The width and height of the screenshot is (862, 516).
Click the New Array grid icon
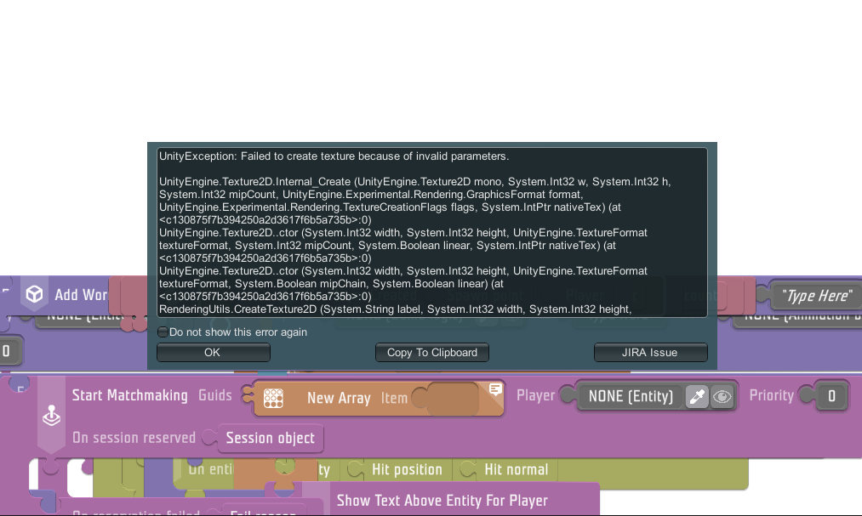point(272,398)
